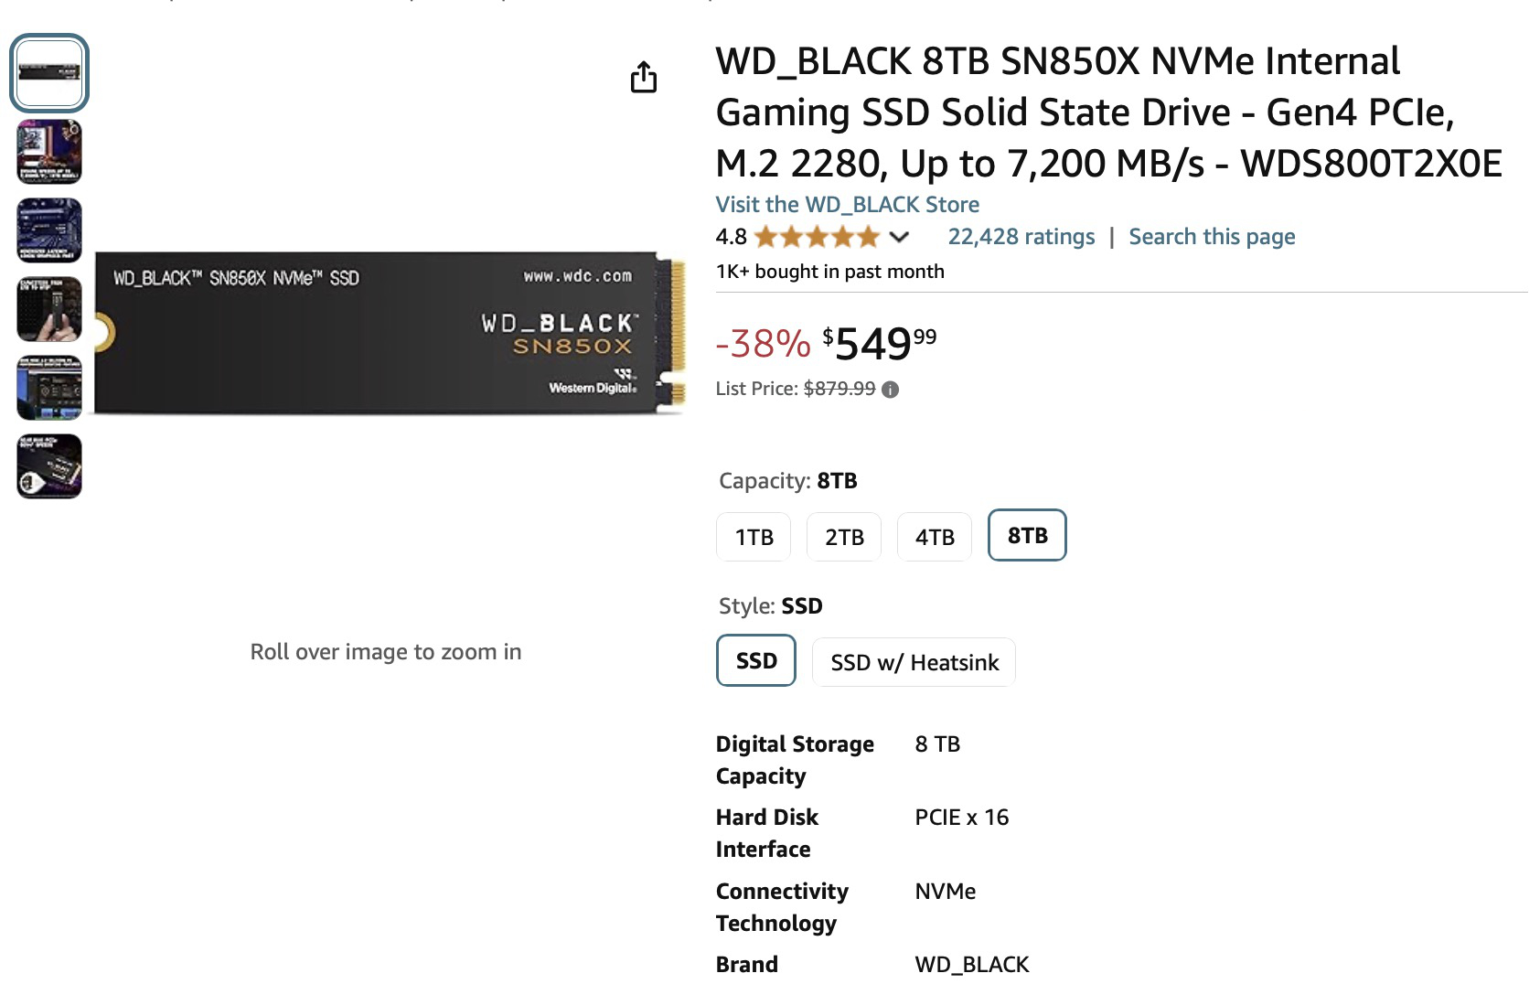Click the five-star rating icons
This screenshot has width=1540, height=984.
[817, 238]
